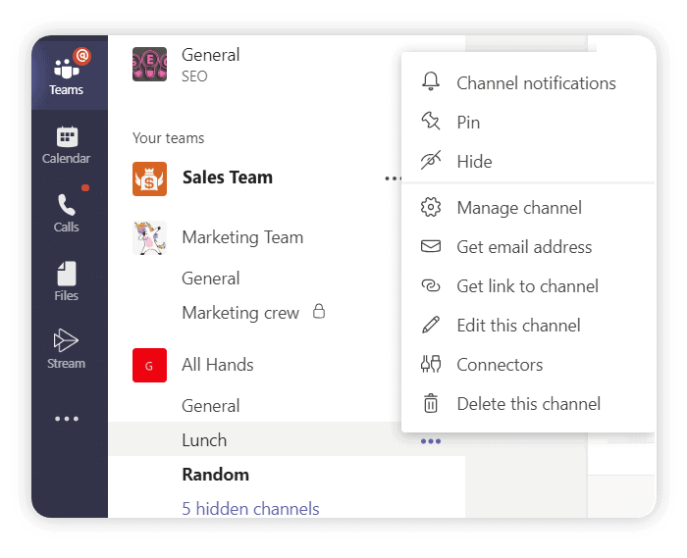Open the Random channel

pos(216,475)
